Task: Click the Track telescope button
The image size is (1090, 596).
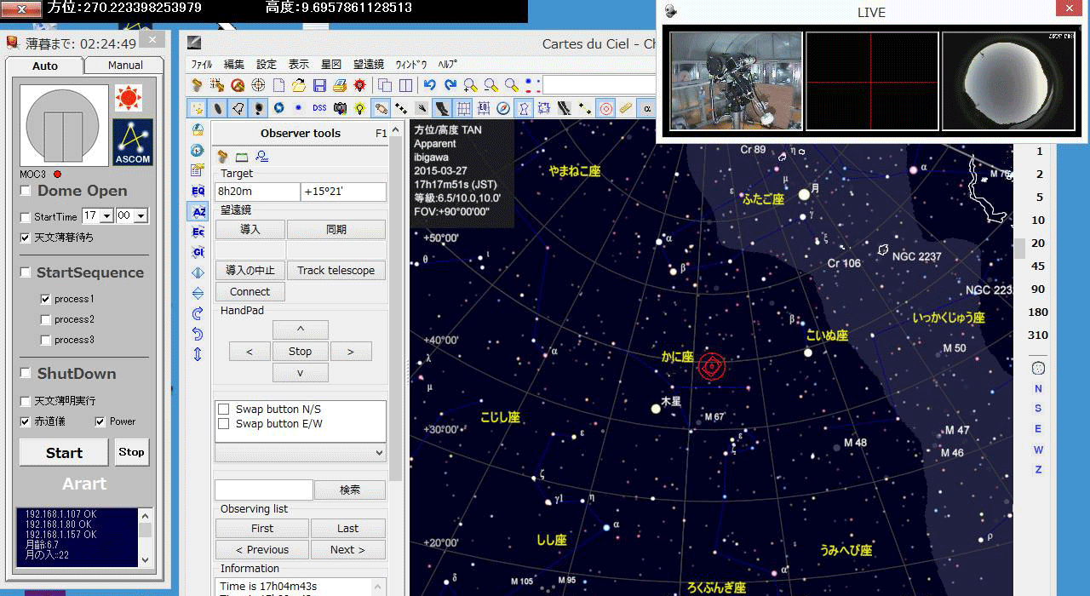Action: tap(336, 270)
